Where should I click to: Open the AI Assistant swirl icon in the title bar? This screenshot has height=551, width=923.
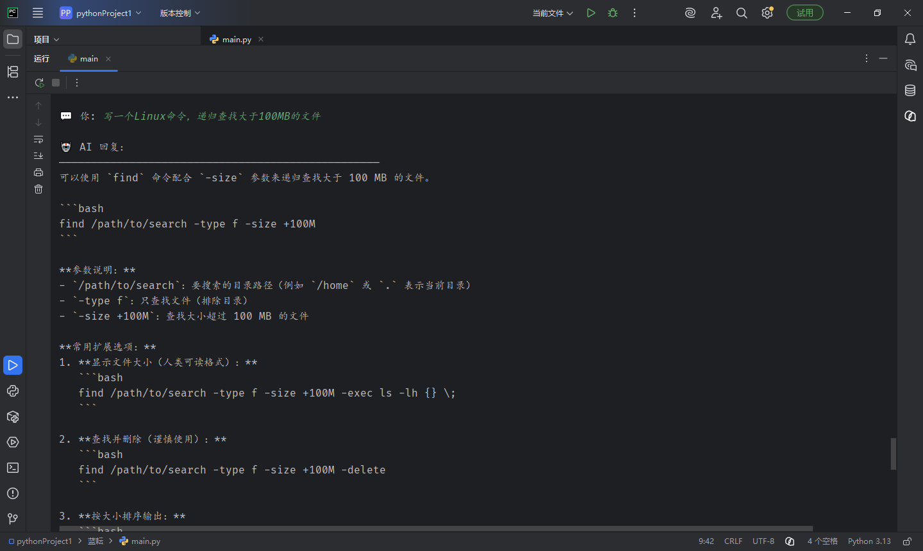coord(690,13)
